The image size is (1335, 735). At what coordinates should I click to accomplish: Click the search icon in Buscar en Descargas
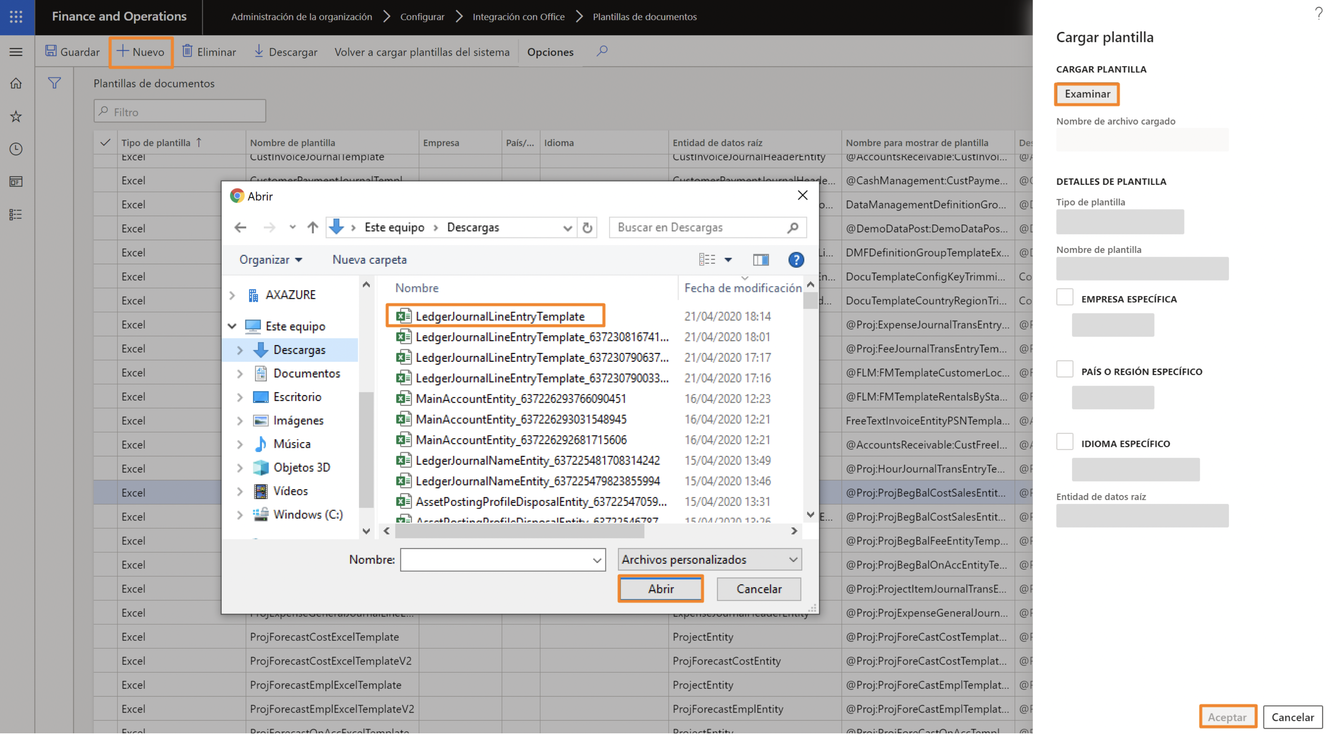click(x=792, y=227)
